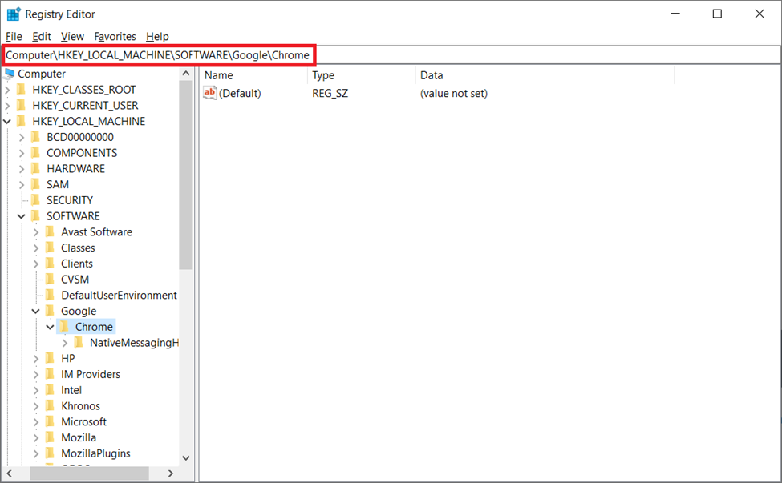
Task: Open the File menu
Action: coord(14,36)
